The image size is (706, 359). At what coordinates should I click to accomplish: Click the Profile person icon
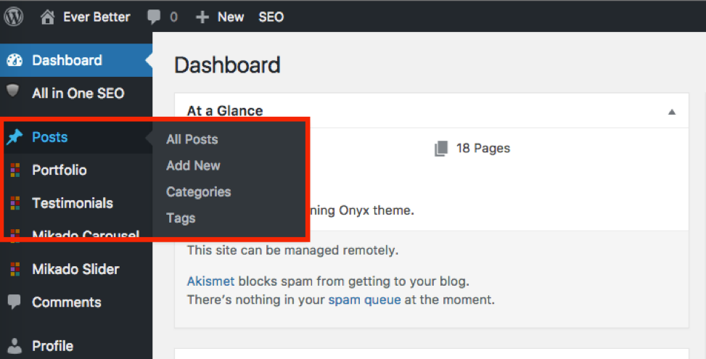(x=15, y=345)
